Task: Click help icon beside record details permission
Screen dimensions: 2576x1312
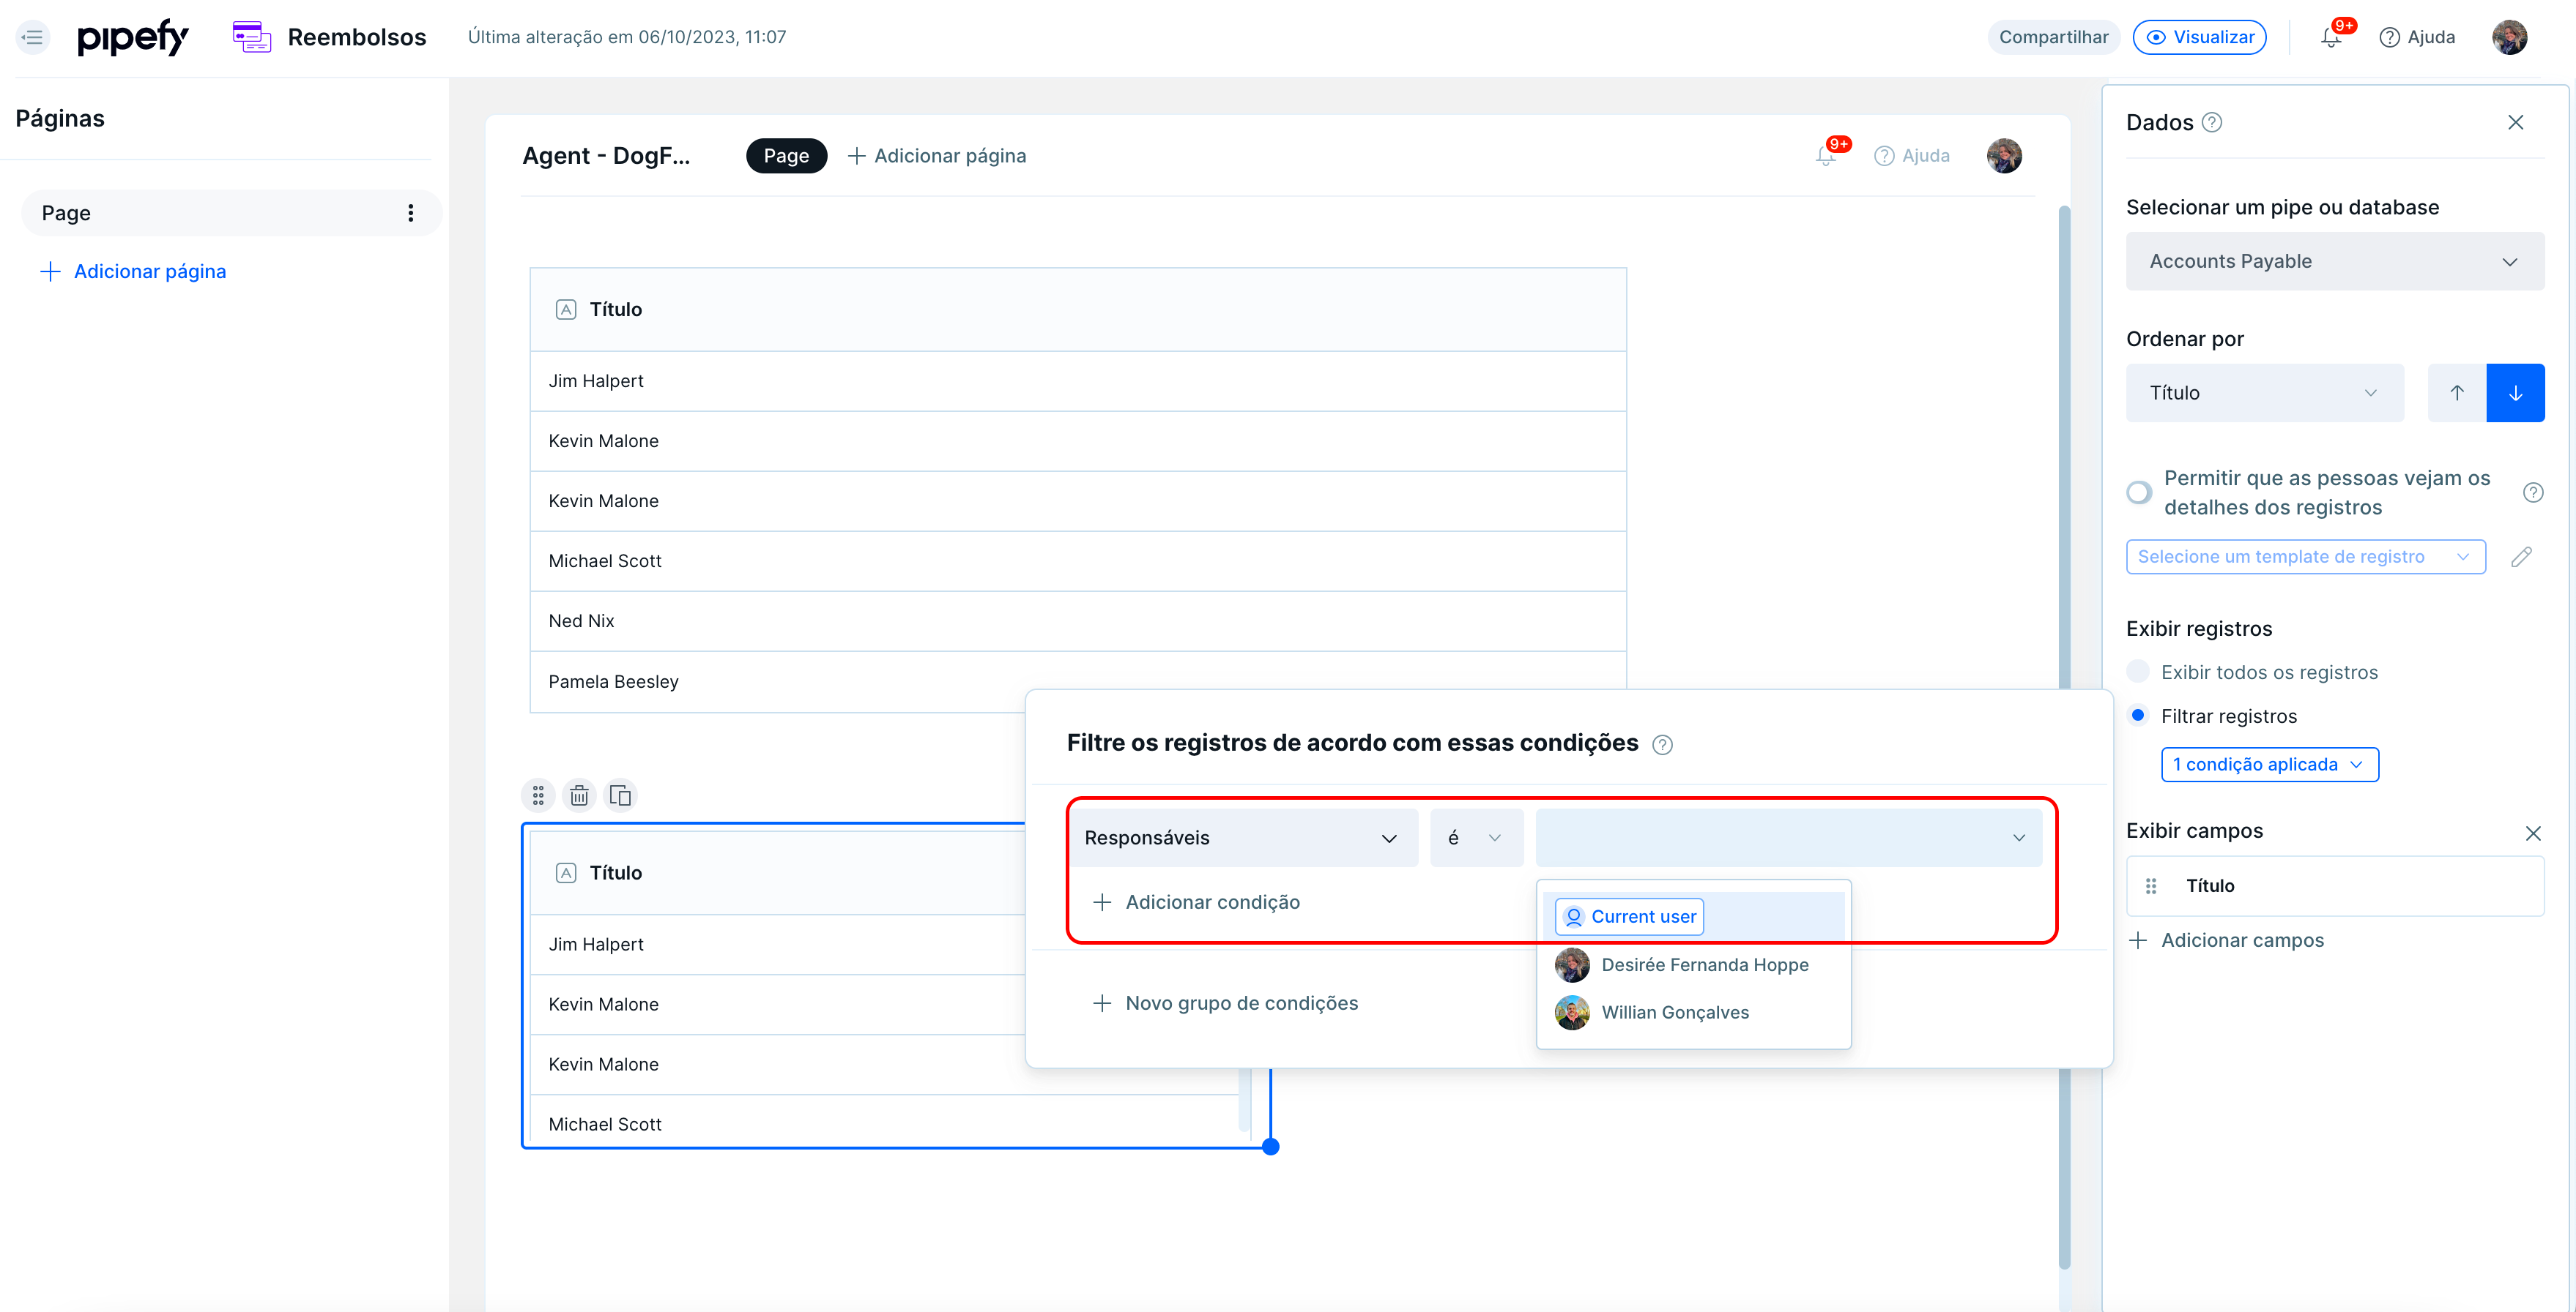Action: tap(2532, 492)
